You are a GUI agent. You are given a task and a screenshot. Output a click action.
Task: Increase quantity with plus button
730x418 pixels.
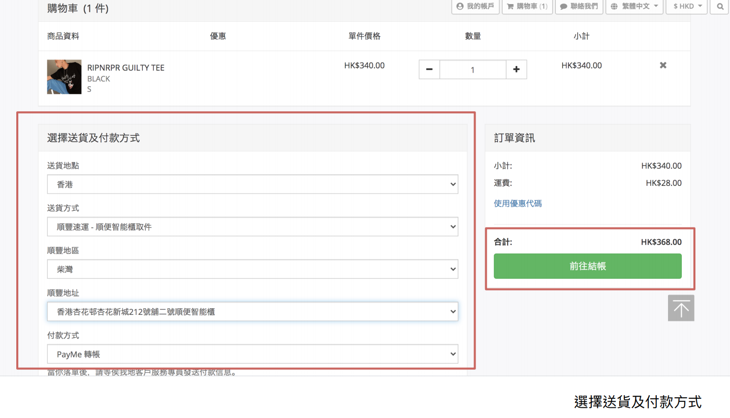point(516,70)
